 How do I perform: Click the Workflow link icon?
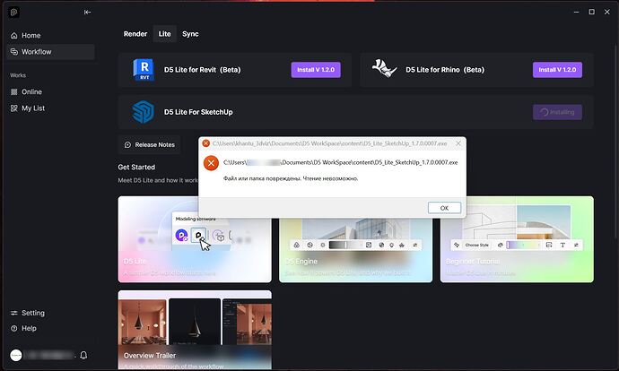click(x=14, y=52)
